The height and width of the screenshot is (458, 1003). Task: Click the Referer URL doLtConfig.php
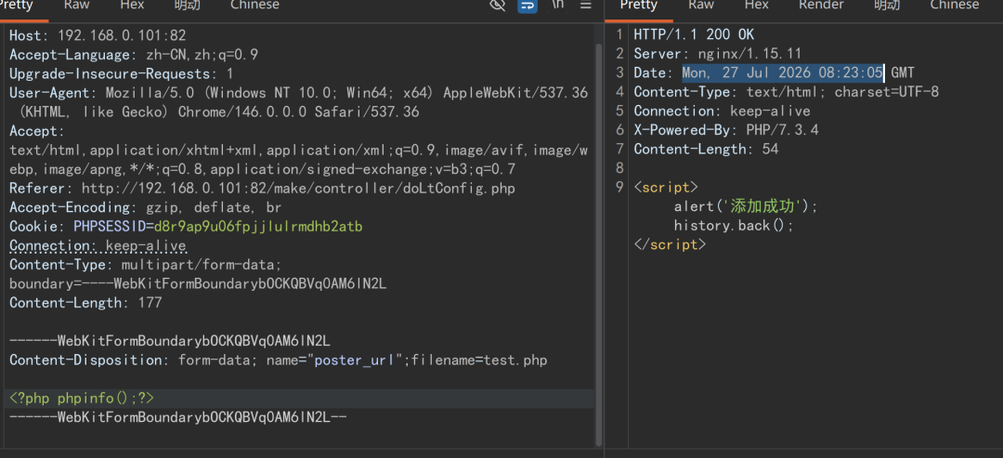coord(298,189)
